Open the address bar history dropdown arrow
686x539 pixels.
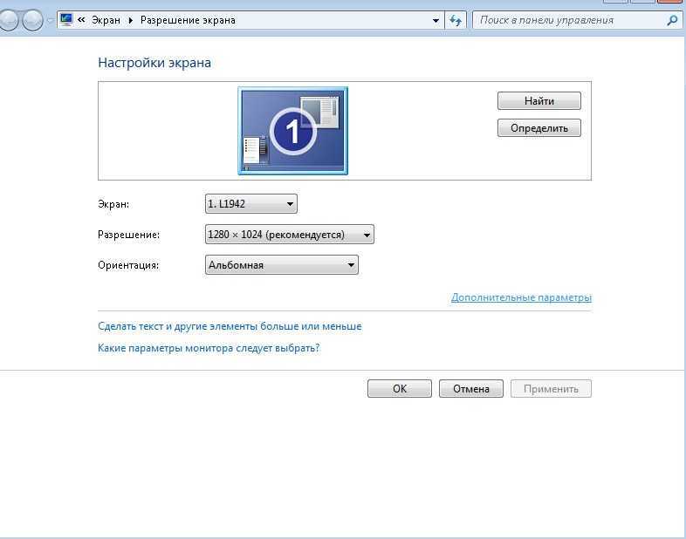[436, 21]
